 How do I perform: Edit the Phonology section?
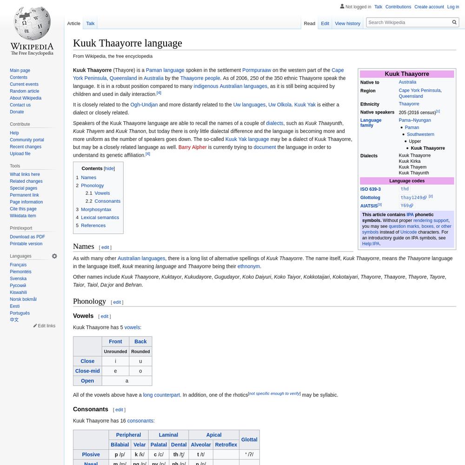tap(117, 302)
